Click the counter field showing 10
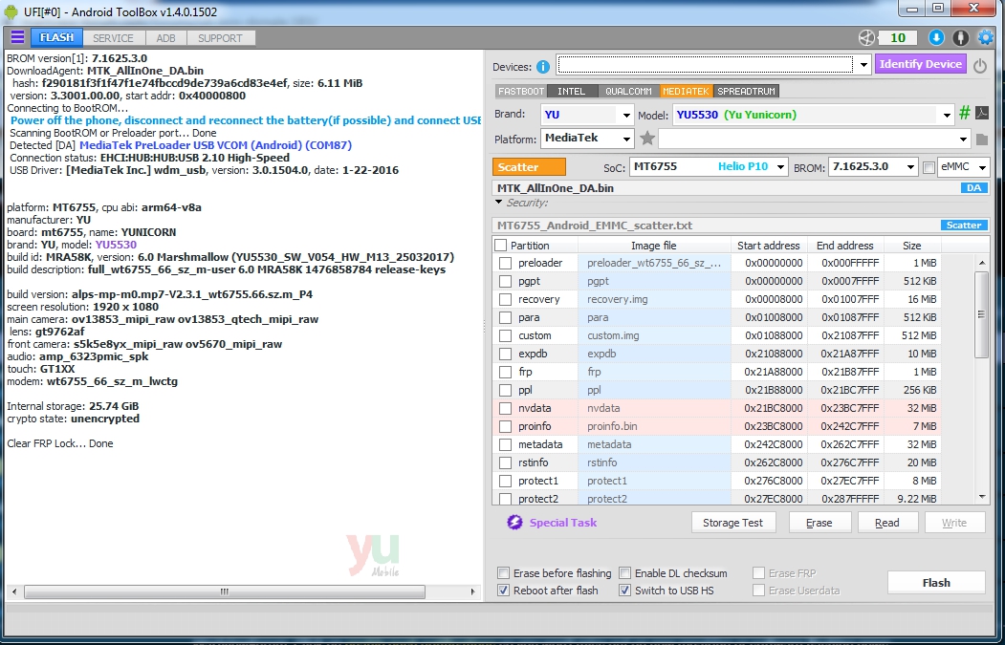The width and height of the screenshot is (1005, 645). pos(897,38)
